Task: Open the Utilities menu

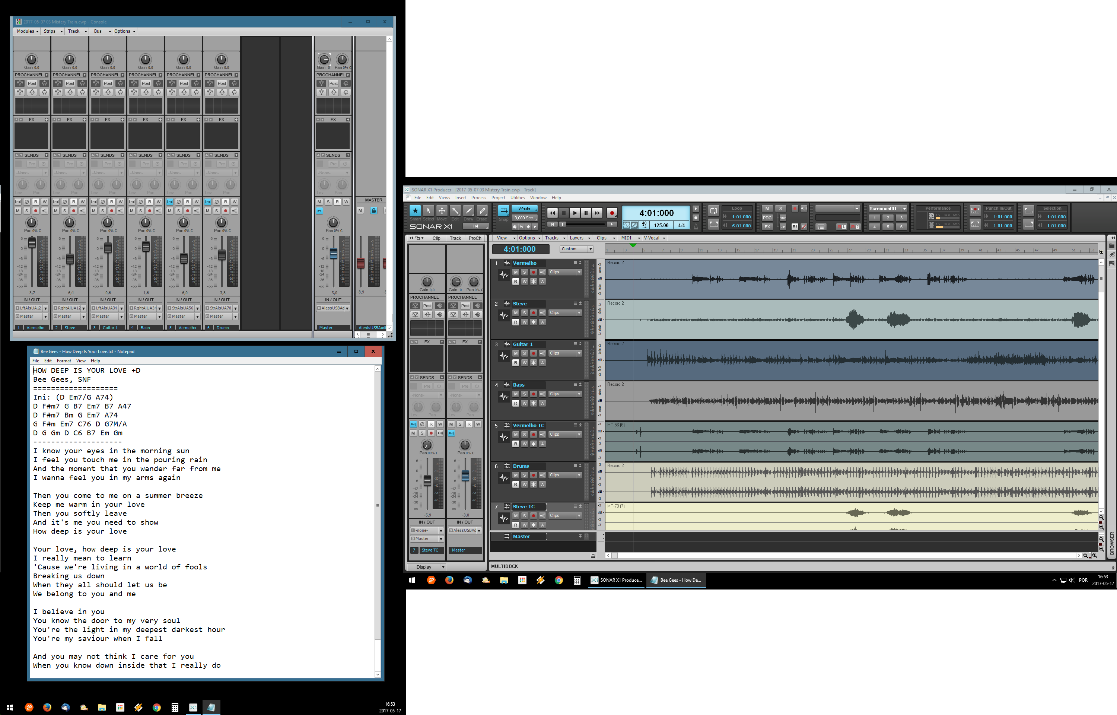Action: click(518, 198)
